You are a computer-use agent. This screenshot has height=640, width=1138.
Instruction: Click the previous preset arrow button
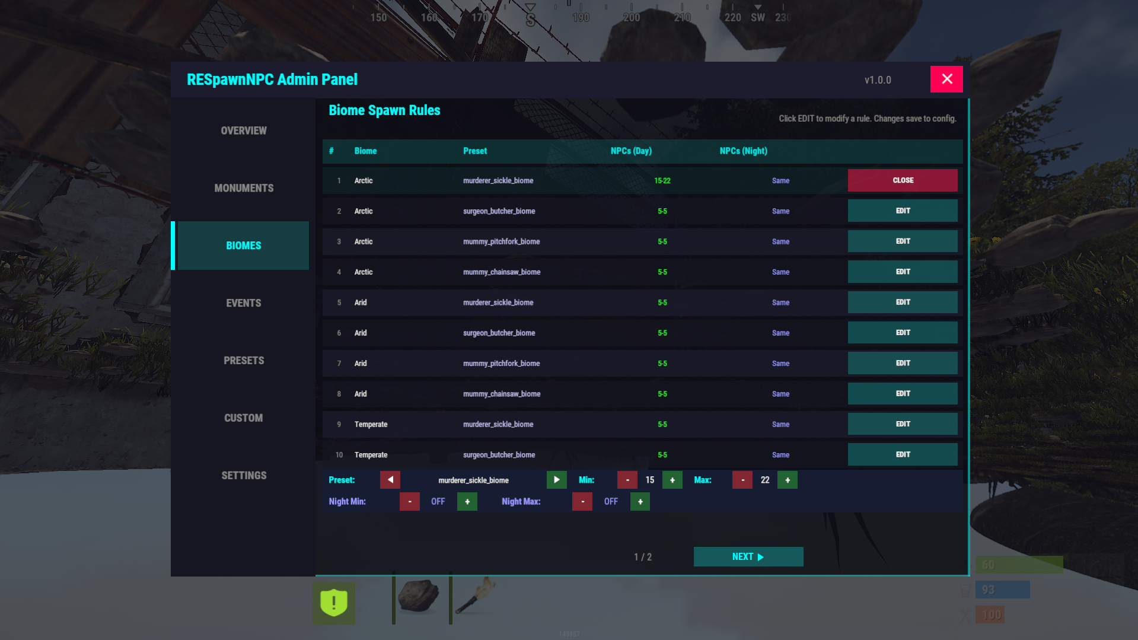point(390,480)
